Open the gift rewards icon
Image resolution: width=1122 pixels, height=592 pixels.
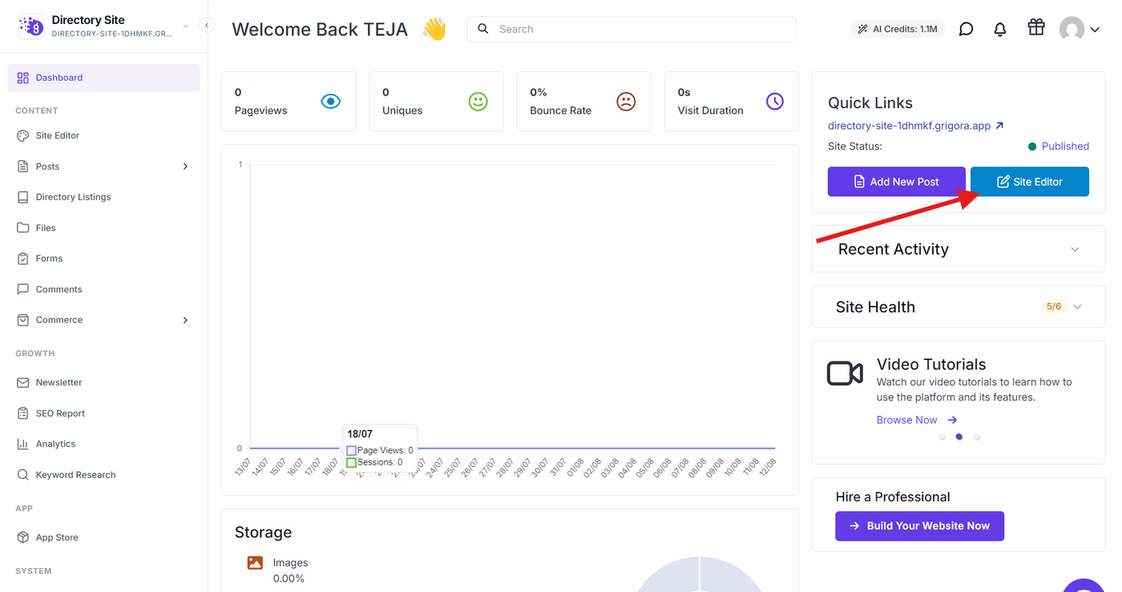pos(1036,28)
